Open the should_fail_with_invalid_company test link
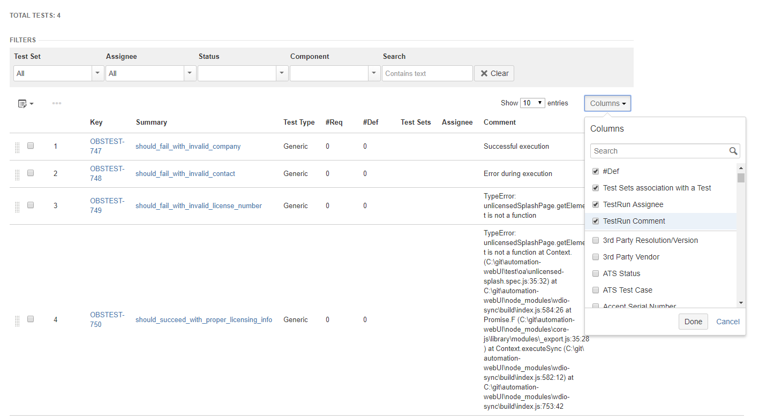The height and width of the screenshot is (420, 759). pos(187,146)
